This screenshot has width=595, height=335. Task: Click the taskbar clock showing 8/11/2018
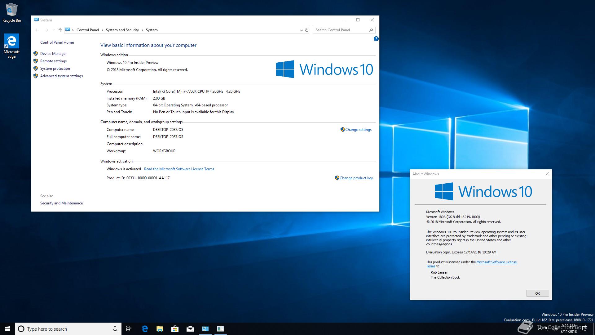point(568,329)
